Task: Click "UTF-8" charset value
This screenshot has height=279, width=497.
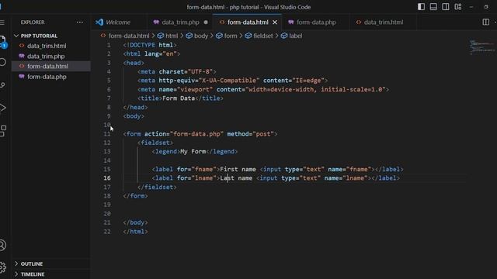Action: [x=200, y=71]
